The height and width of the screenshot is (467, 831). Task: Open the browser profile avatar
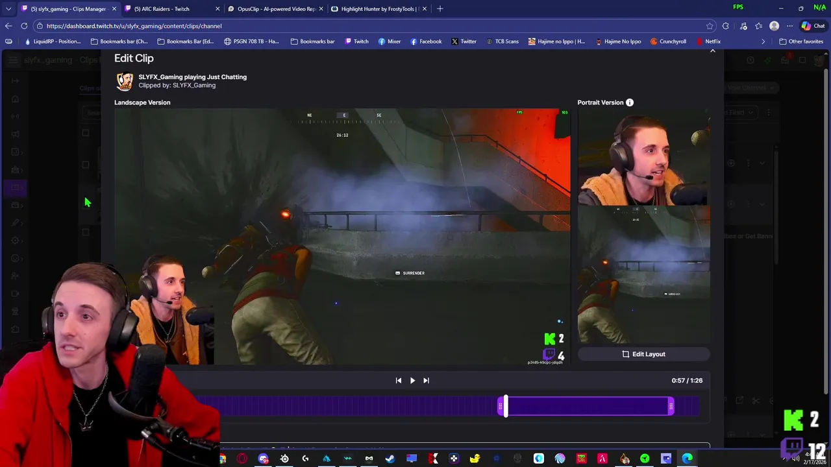pyautogui.click(x=774, y=26)
